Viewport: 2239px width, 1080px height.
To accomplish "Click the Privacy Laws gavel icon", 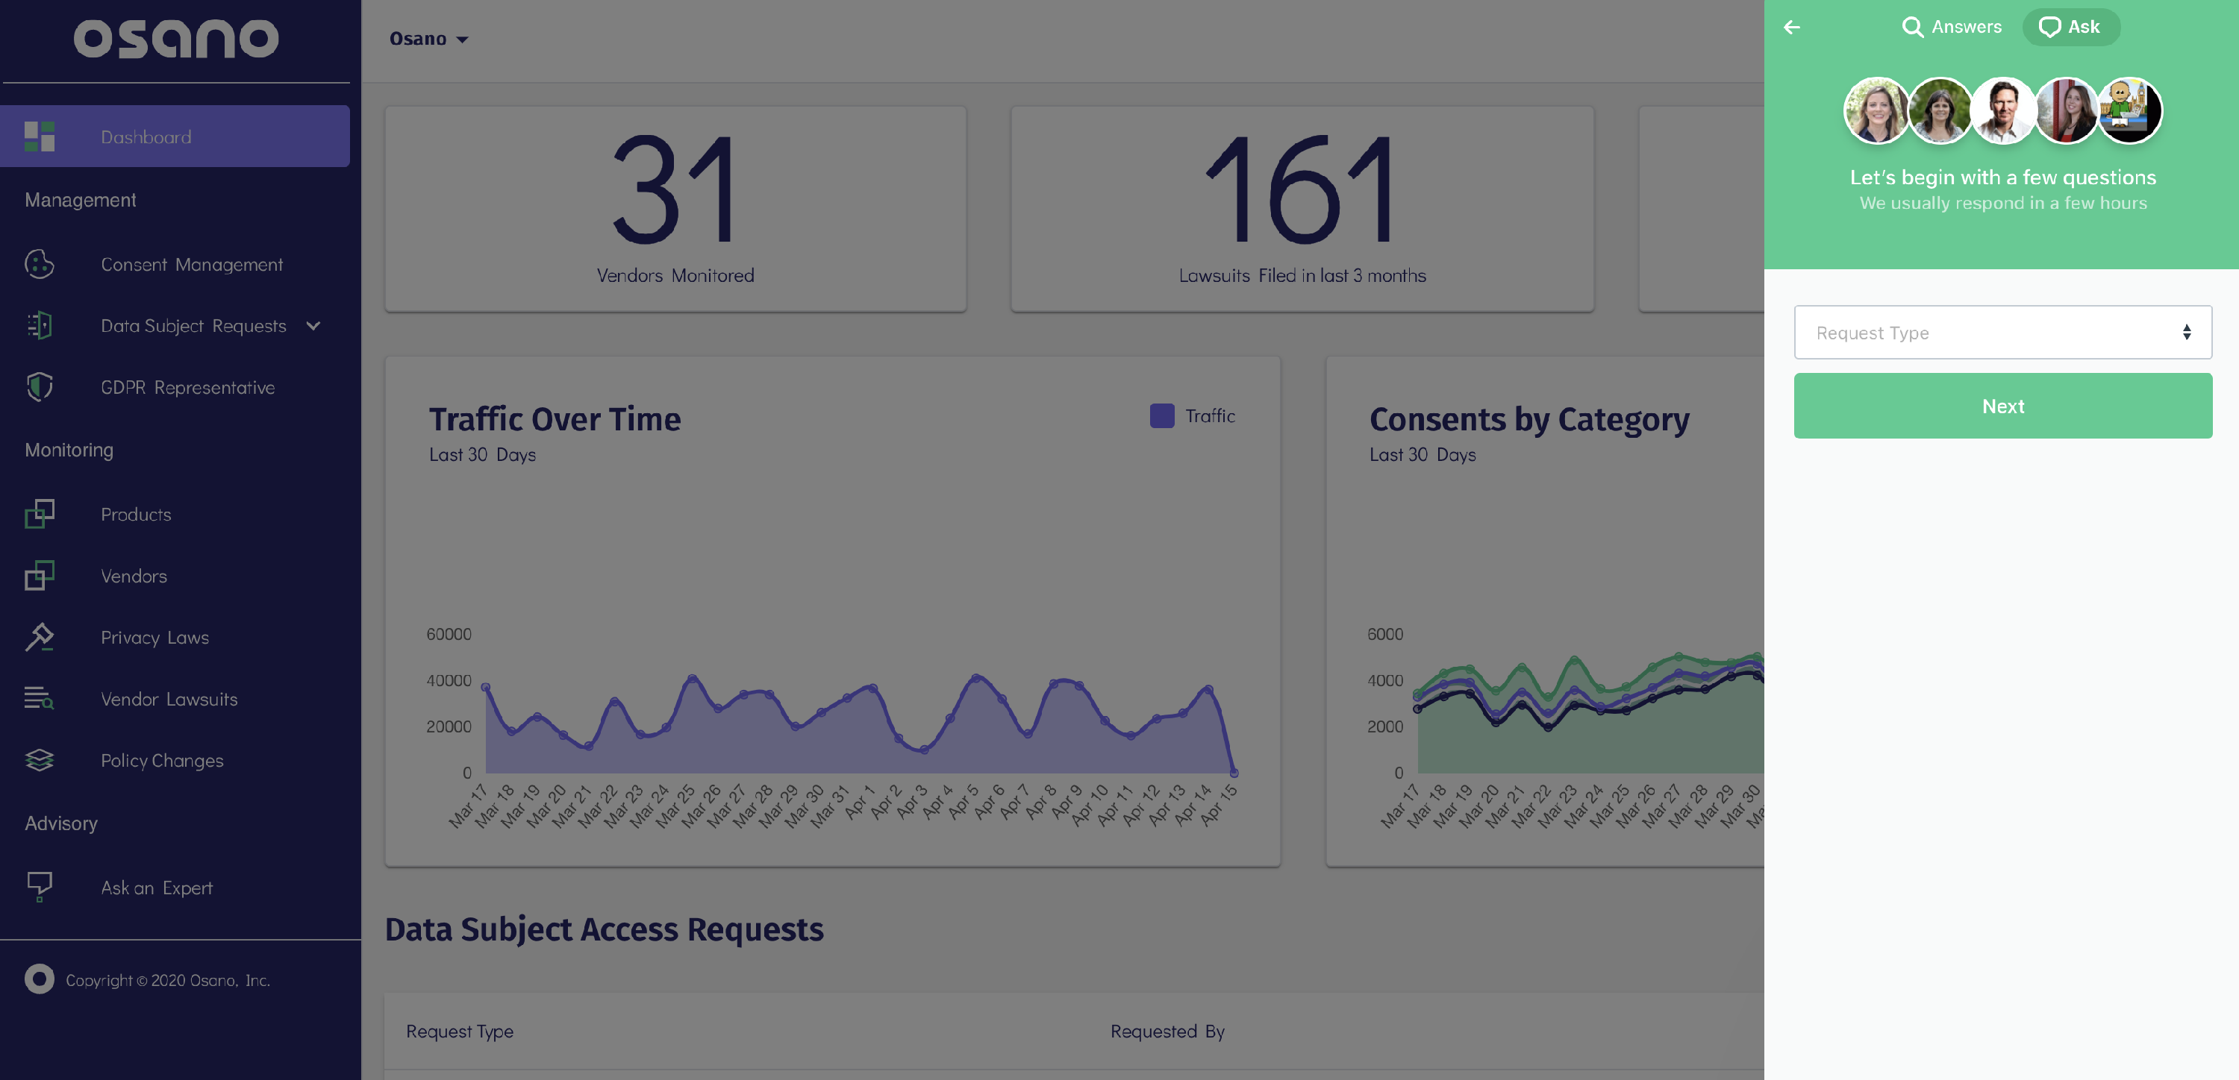I will [39, 637].
